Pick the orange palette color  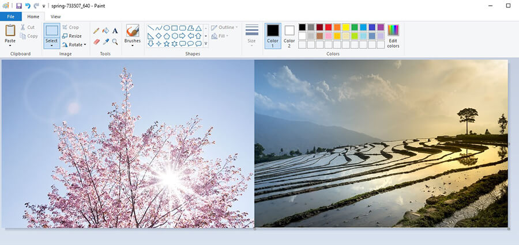(337, 27)
